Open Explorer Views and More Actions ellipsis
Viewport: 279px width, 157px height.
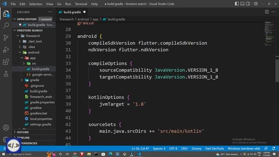click(50, 12)
